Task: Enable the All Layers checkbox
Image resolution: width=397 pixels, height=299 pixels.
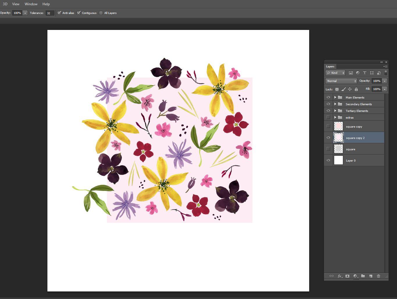Action: tap(101, 13)
